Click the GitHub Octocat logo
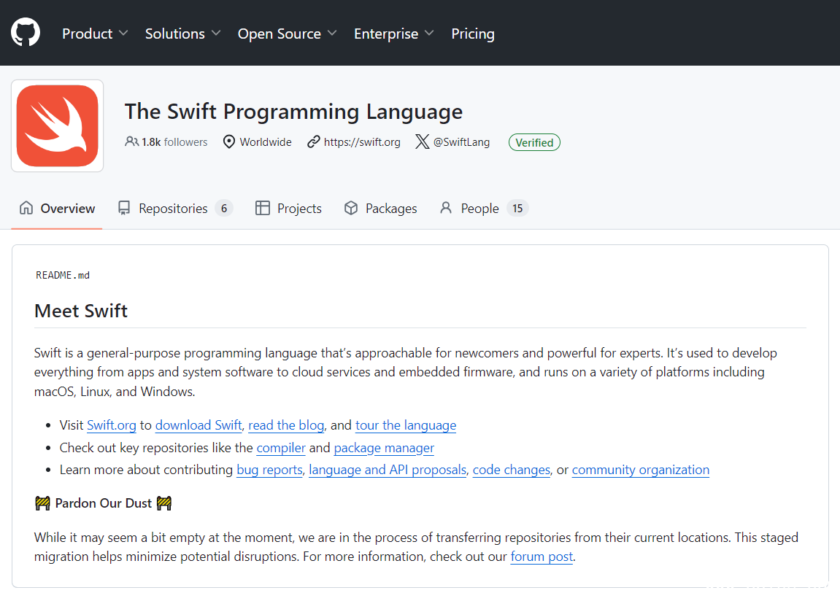Viewport: 840px width, 593px height. click(x=26, y=33)
